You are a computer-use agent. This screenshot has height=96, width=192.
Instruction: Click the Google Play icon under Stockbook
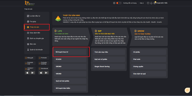(x=46, y=73)
